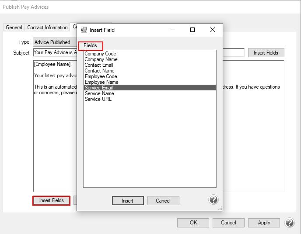Cancel the Insert Field dialog
This screenshot has width=301, height=234.
163,201
